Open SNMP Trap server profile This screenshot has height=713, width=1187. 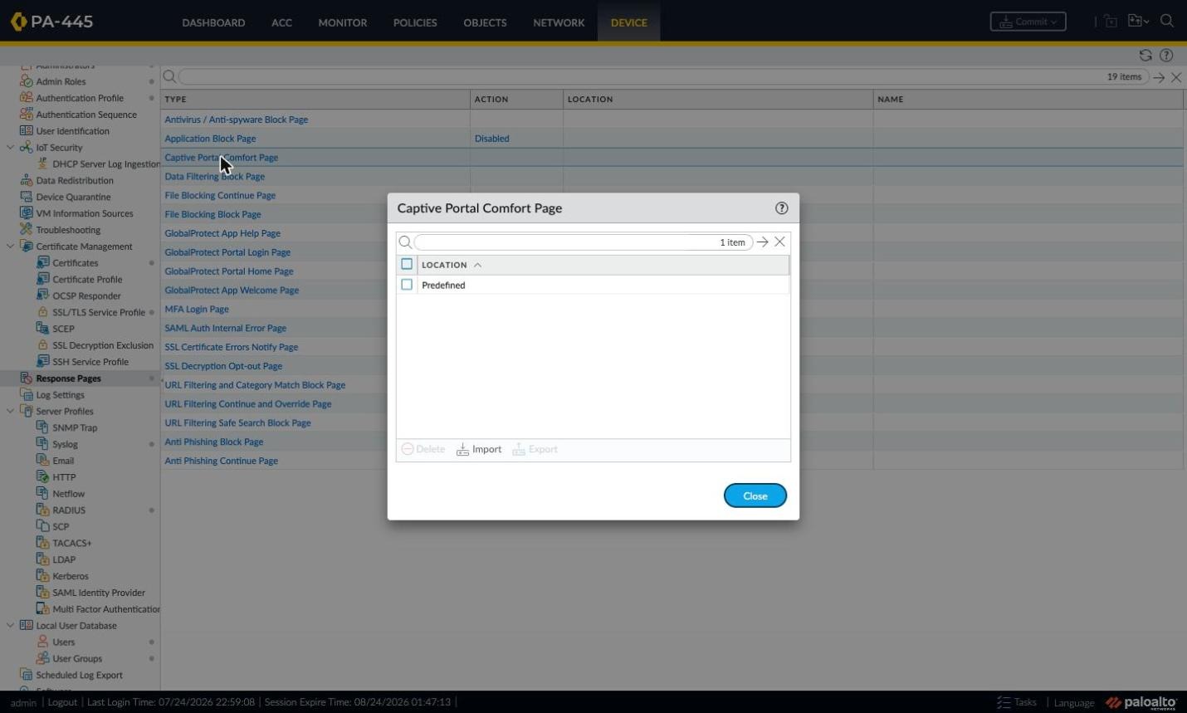[x=75, y=428]
